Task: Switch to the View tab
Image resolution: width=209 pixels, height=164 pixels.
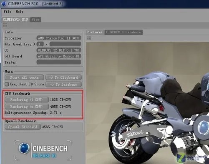Action: tap(35, 20)
